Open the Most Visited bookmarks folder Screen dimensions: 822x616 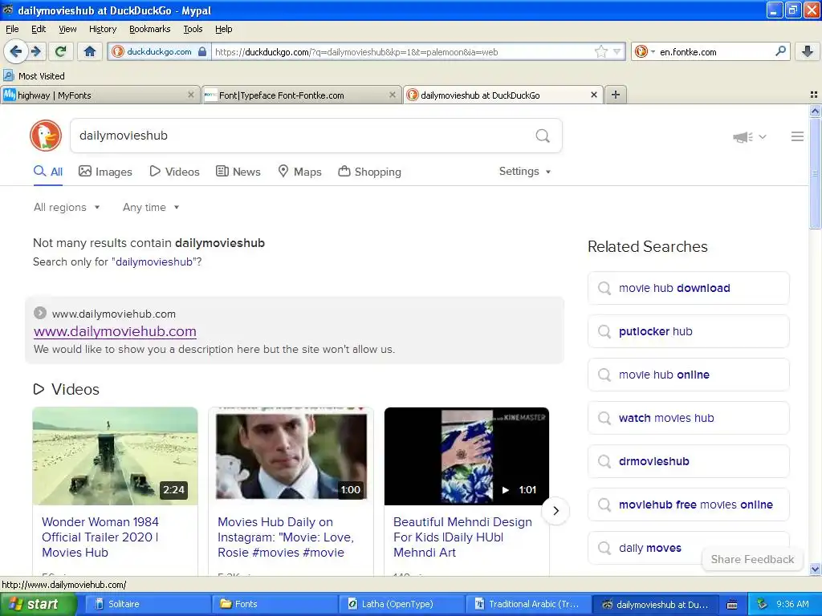(x=34, y=76)
